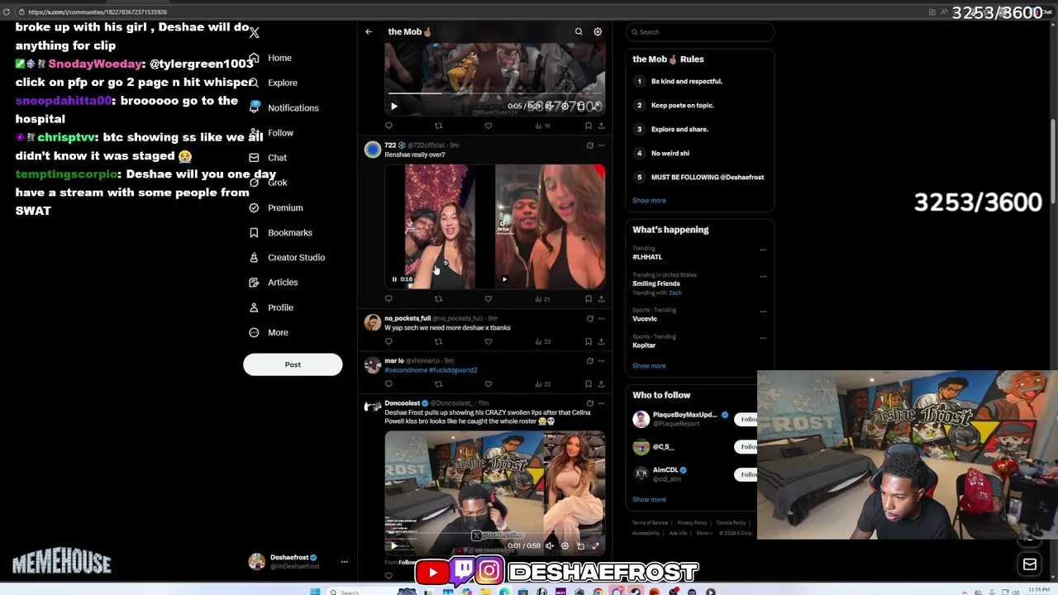Reply to the no_pockets_full post
1058x595 pixels.
point(388,341)
